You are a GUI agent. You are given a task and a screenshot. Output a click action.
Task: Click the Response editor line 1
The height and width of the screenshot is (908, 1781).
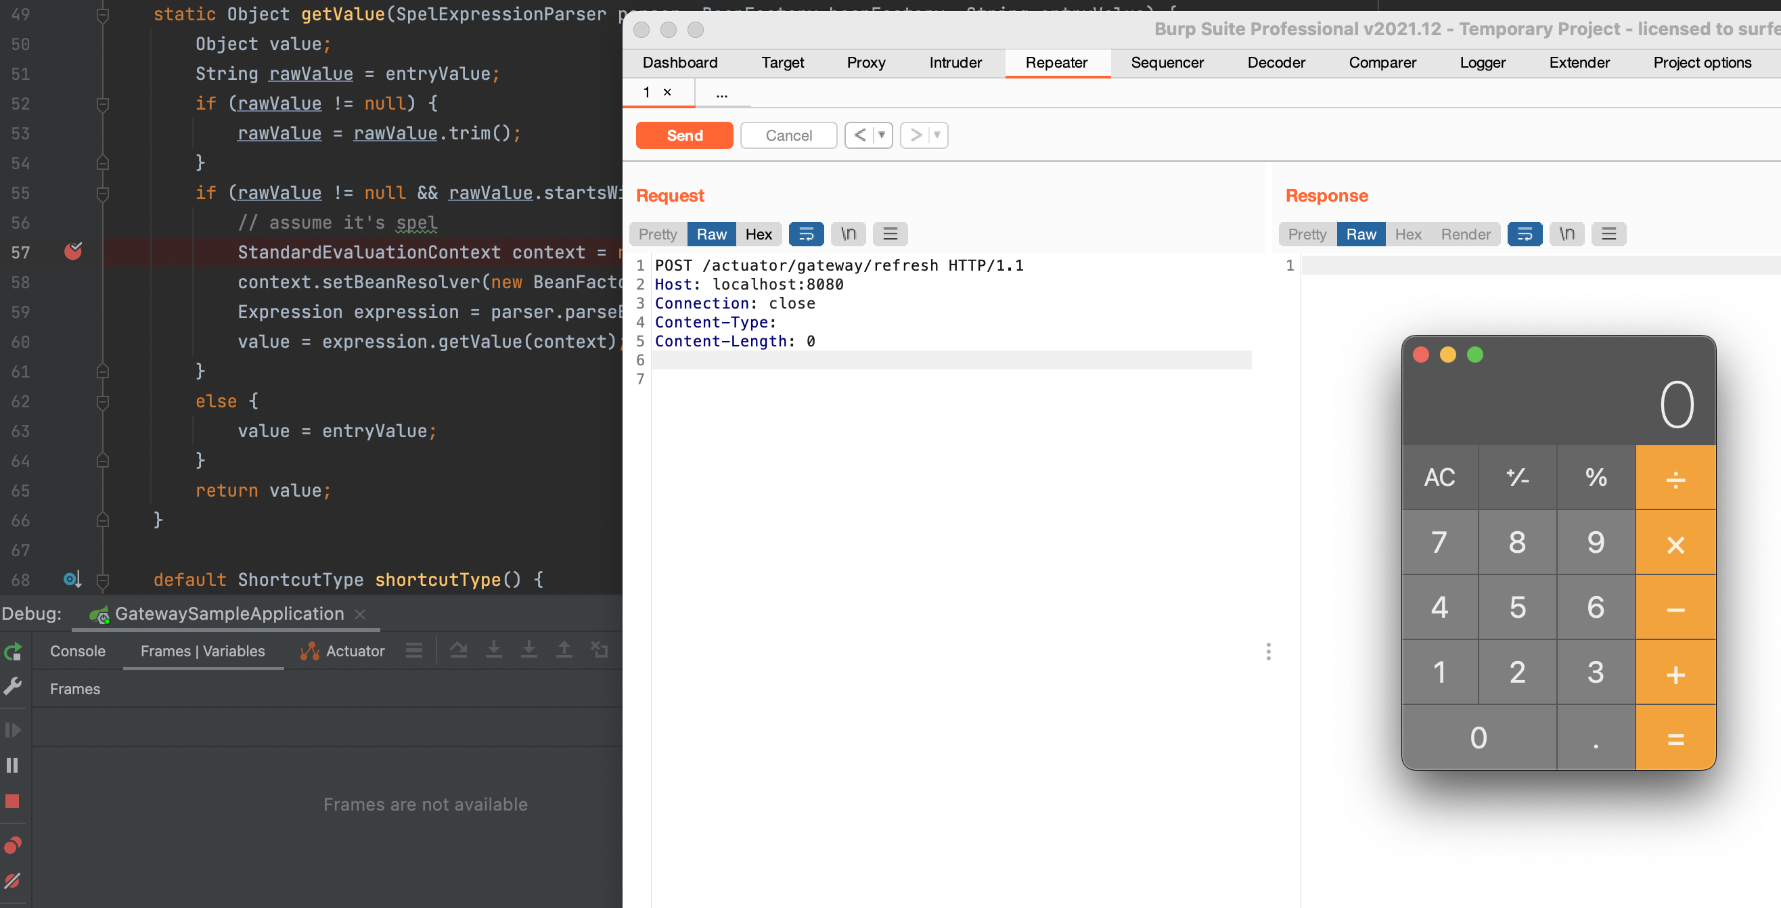click(1540, 265)
